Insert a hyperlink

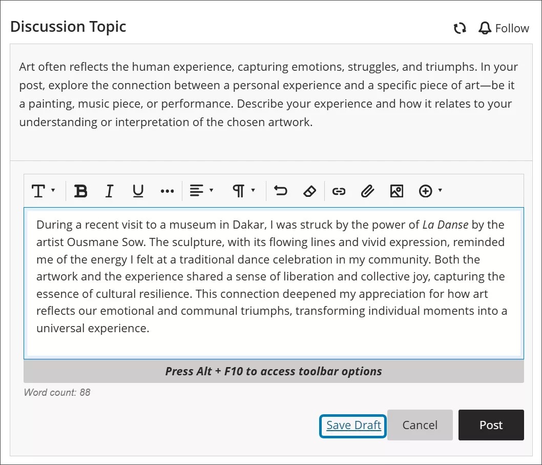(x=339, y=191)
